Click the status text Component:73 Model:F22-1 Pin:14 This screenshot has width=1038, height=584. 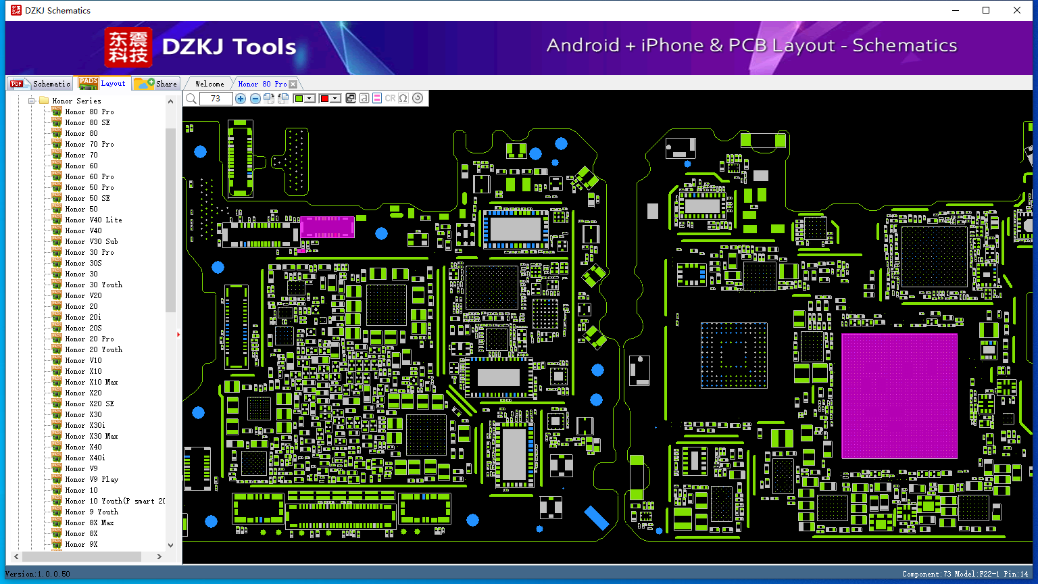point(965,574)
